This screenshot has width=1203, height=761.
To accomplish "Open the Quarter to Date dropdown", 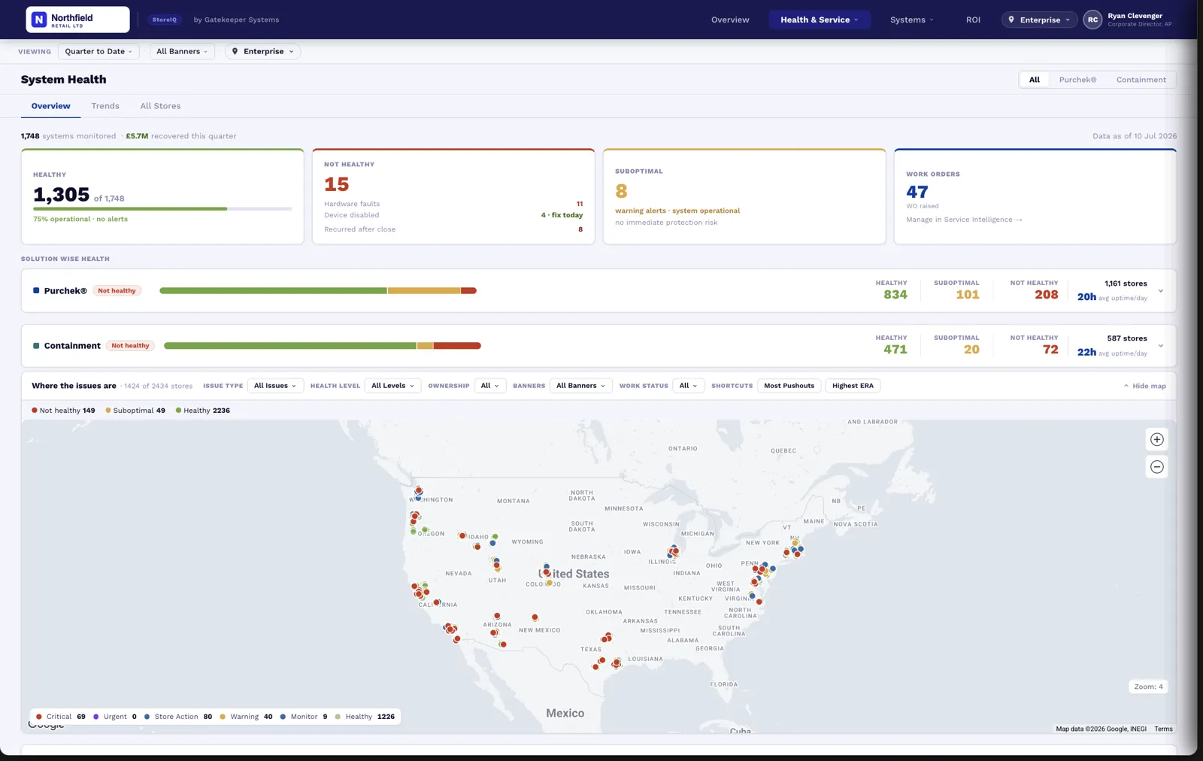I will coord(98,51).
